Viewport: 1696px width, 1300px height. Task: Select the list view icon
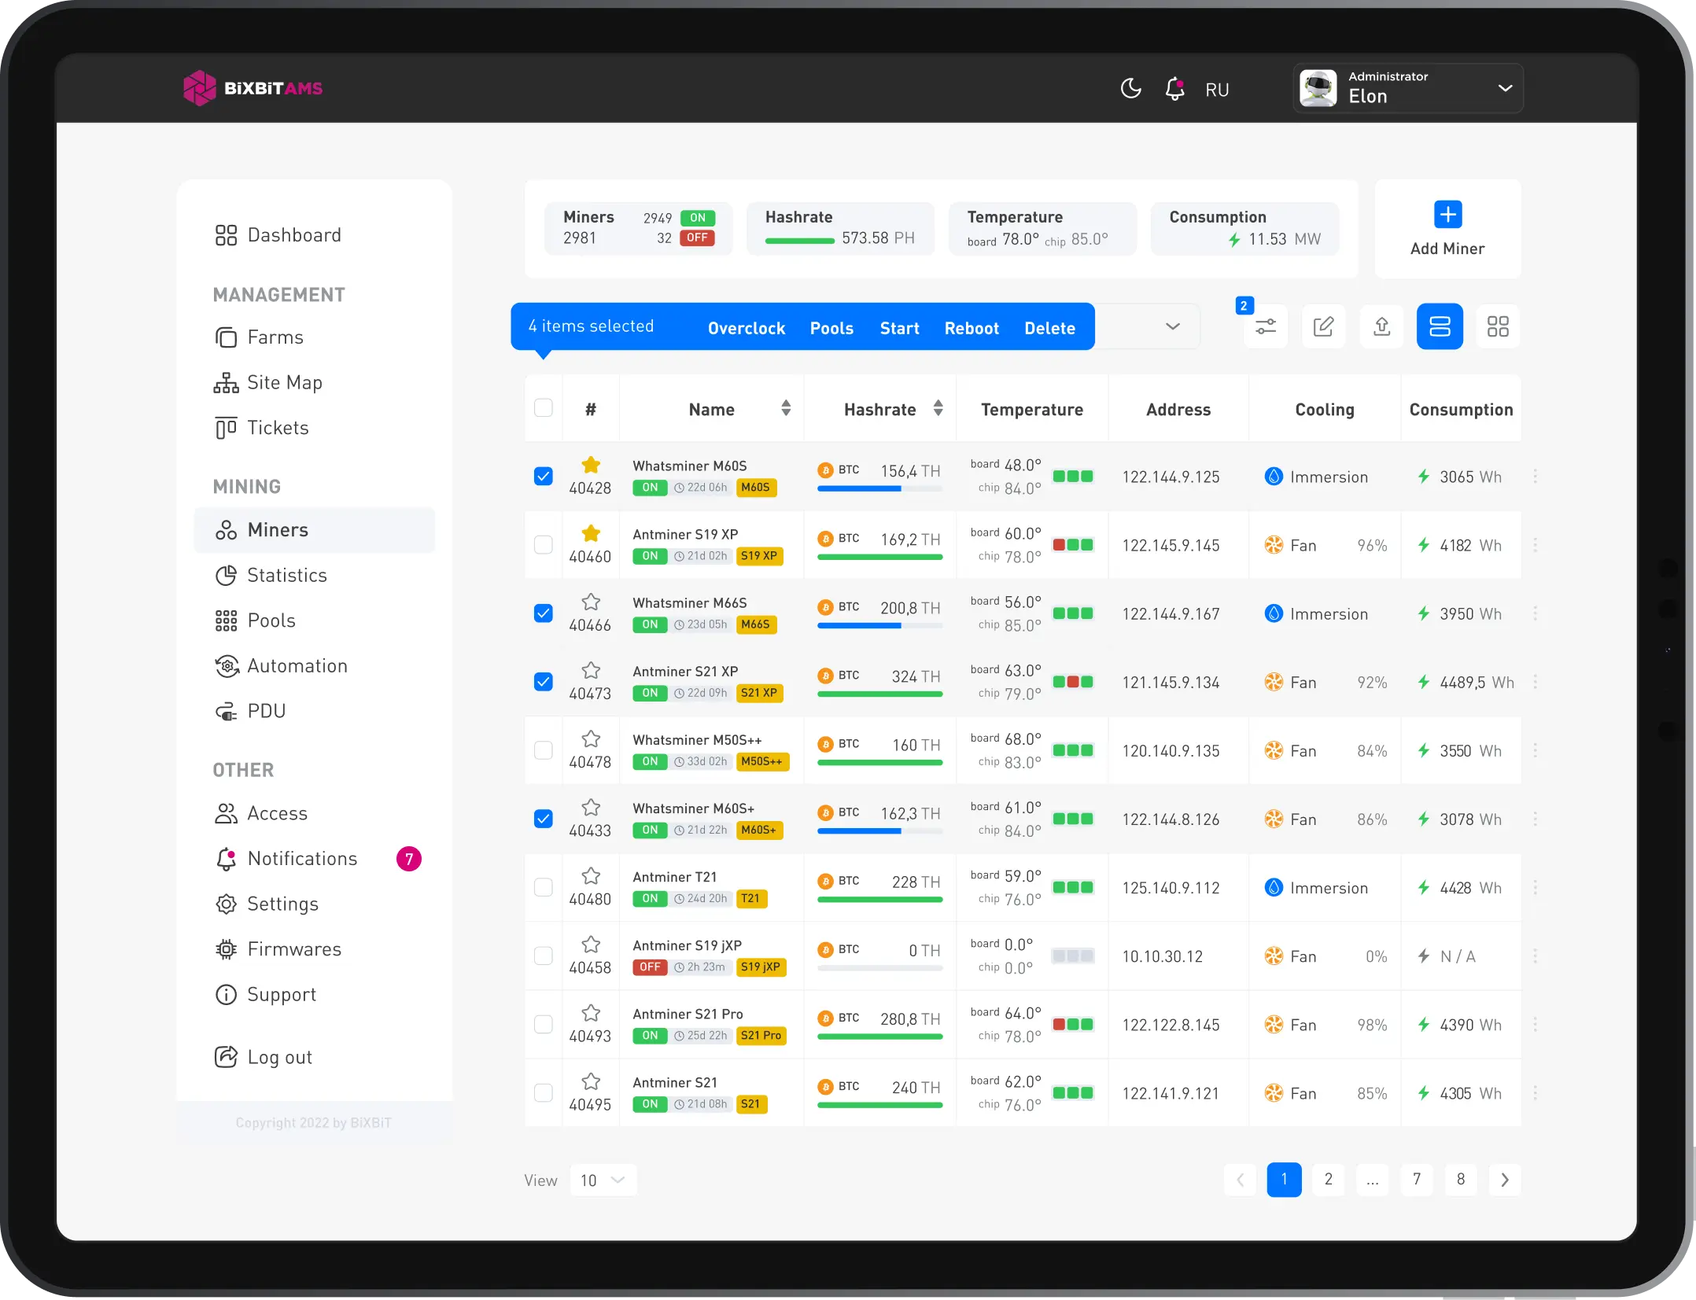click(x=1440, y=326)
